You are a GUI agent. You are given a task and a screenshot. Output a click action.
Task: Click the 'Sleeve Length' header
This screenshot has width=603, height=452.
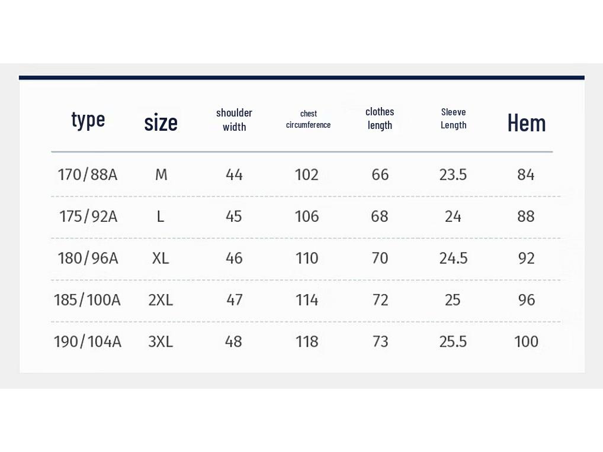point(453,119)
